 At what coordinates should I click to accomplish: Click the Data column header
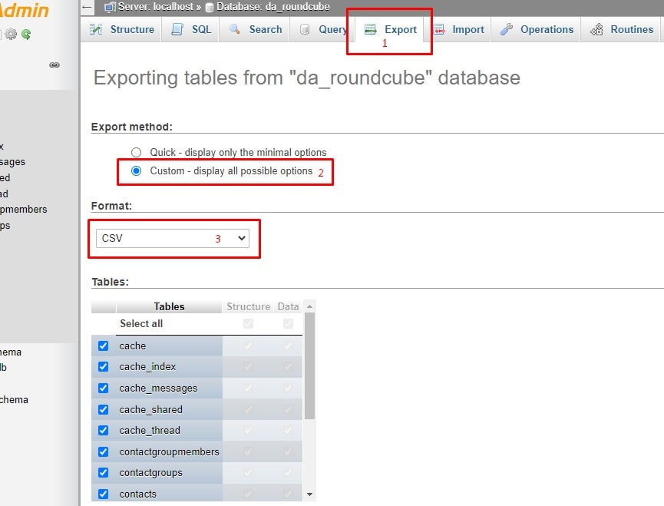(288, 306)
